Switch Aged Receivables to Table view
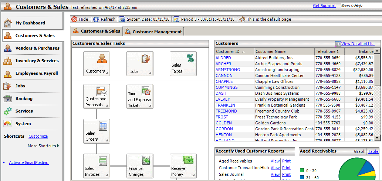382x181 pixels. (373, 151)
